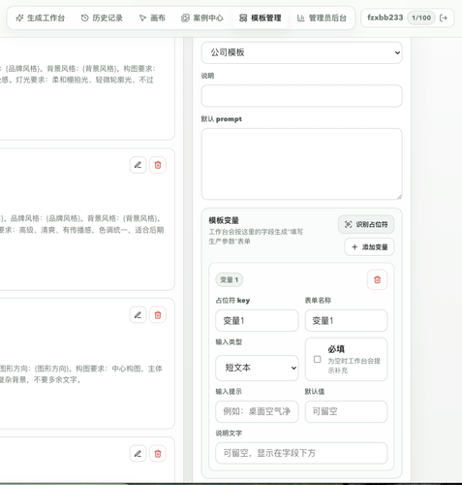The height and width of the screenshot is (485, 462).
Task: Click the 变量 1 badge
Action: point(230,279)
